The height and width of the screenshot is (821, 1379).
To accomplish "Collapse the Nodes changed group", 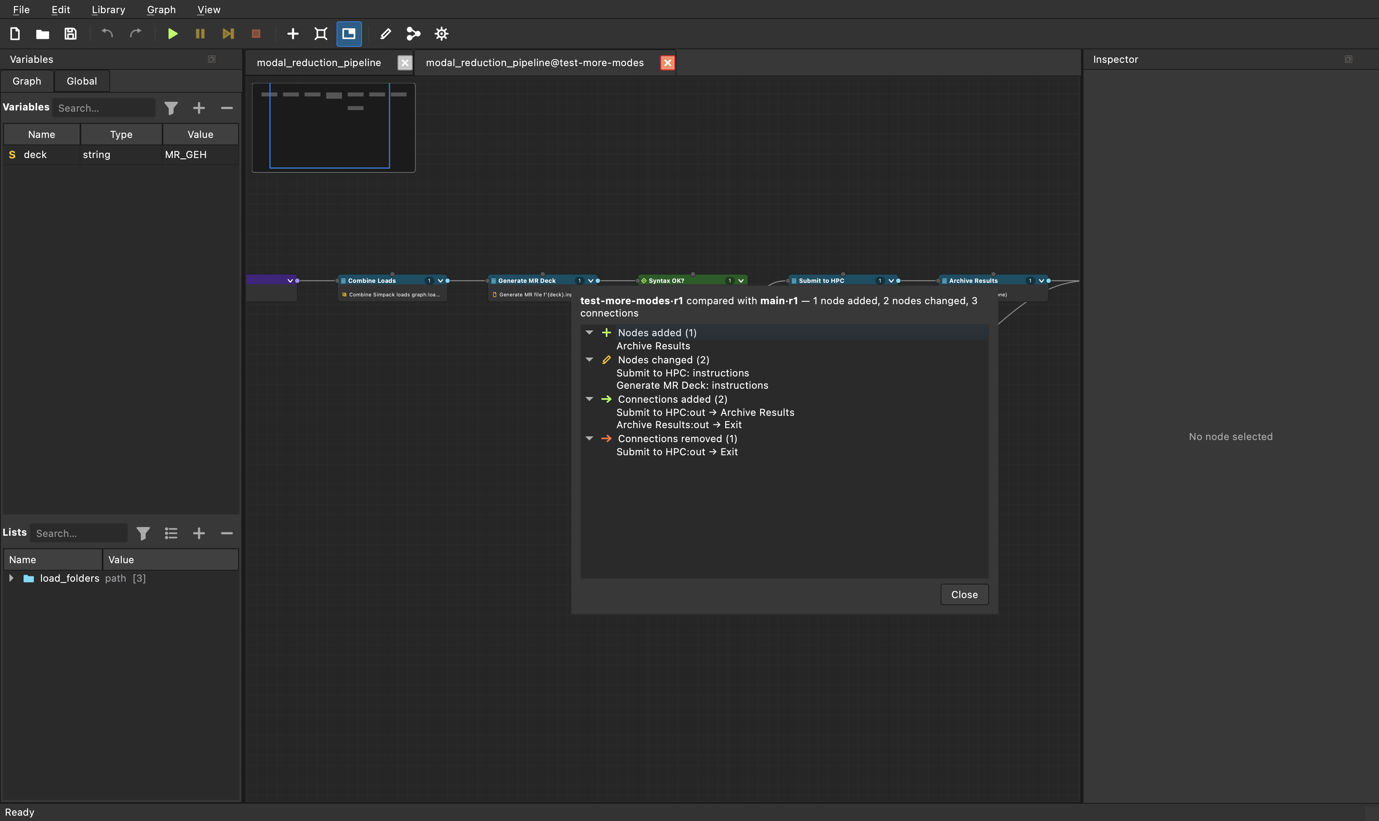I will [x=589, y=360].
